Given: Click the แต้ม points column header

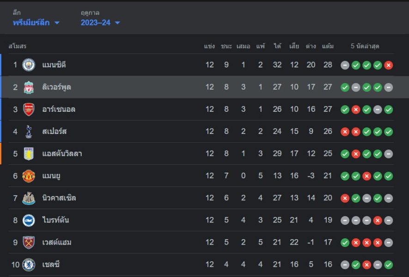Looking at the screenshot, I should pos(328,46).
